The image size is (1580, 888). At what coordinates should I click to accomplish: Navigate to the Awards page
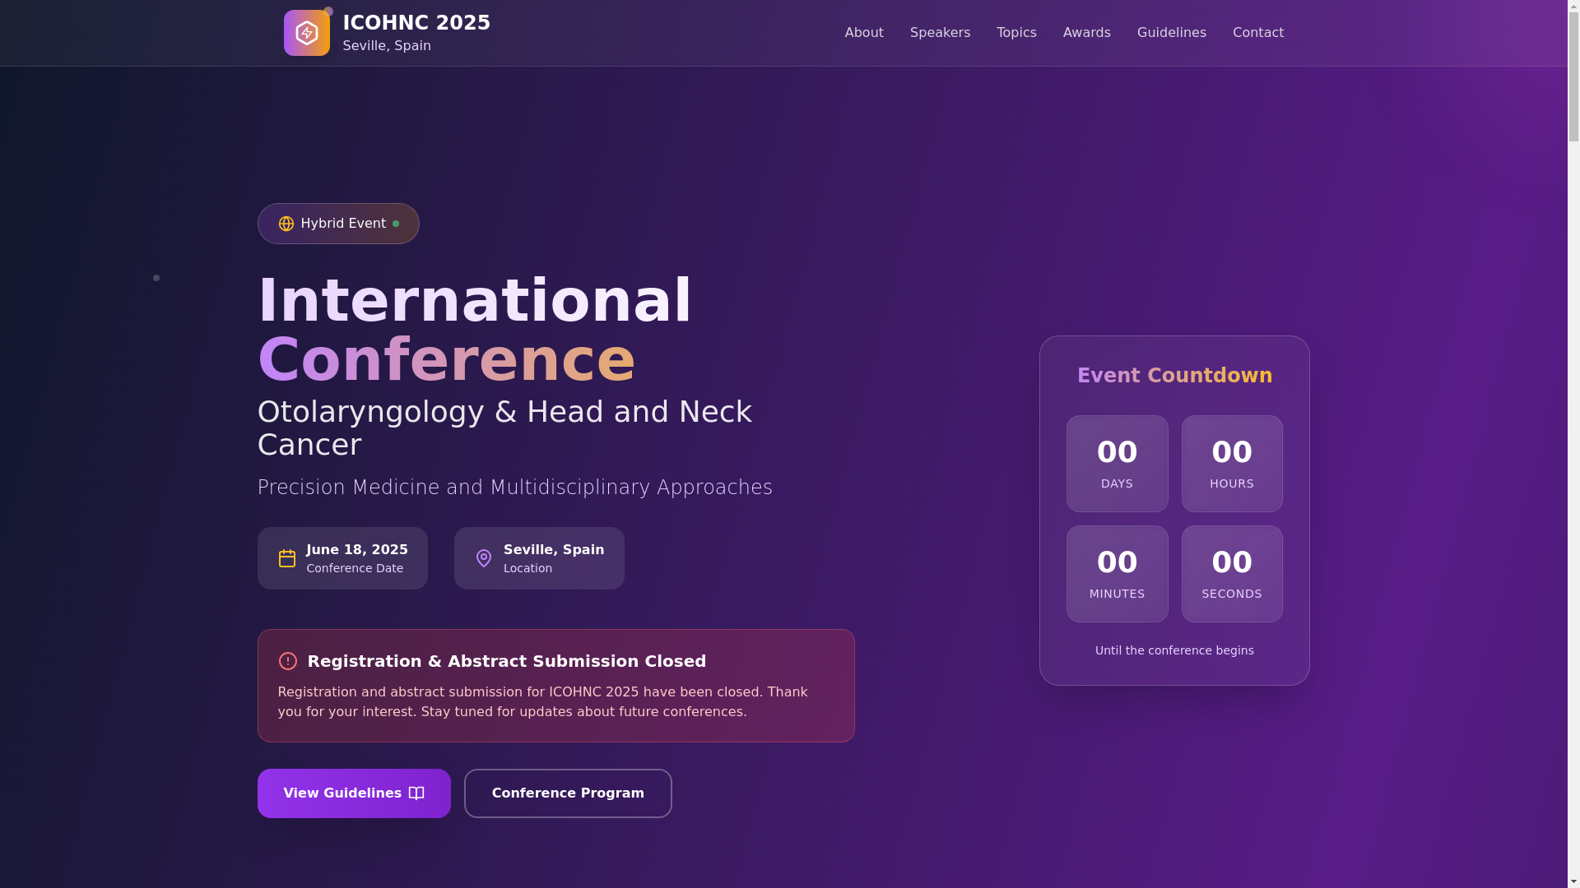[1086, 33]
